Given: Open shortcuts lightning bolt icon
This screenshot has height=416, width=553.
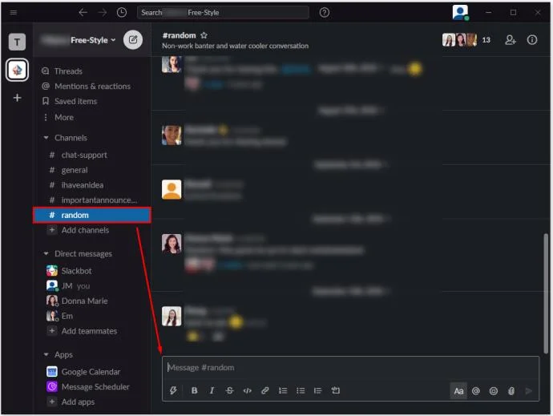Looking at the screenshot, I should 174,390.
